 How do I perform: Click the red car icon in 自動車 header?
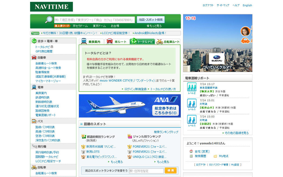pos(34,57)
